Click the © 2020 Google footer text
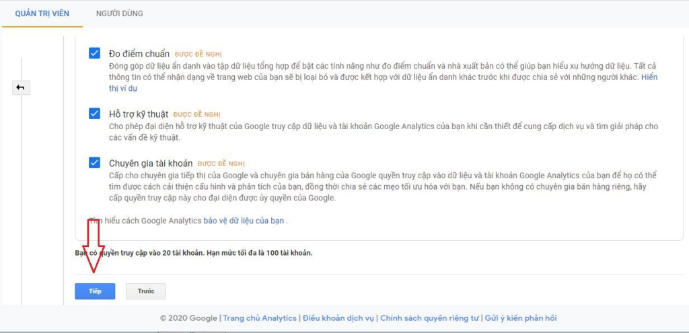The width and height of the screenshot is (689, 333). click(x=188, y=318)
